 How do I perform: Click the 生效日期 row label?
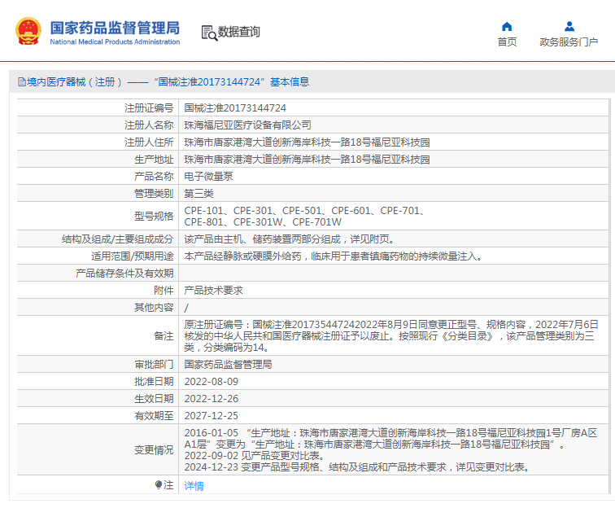pyautogui.click(x=154, y=398)
